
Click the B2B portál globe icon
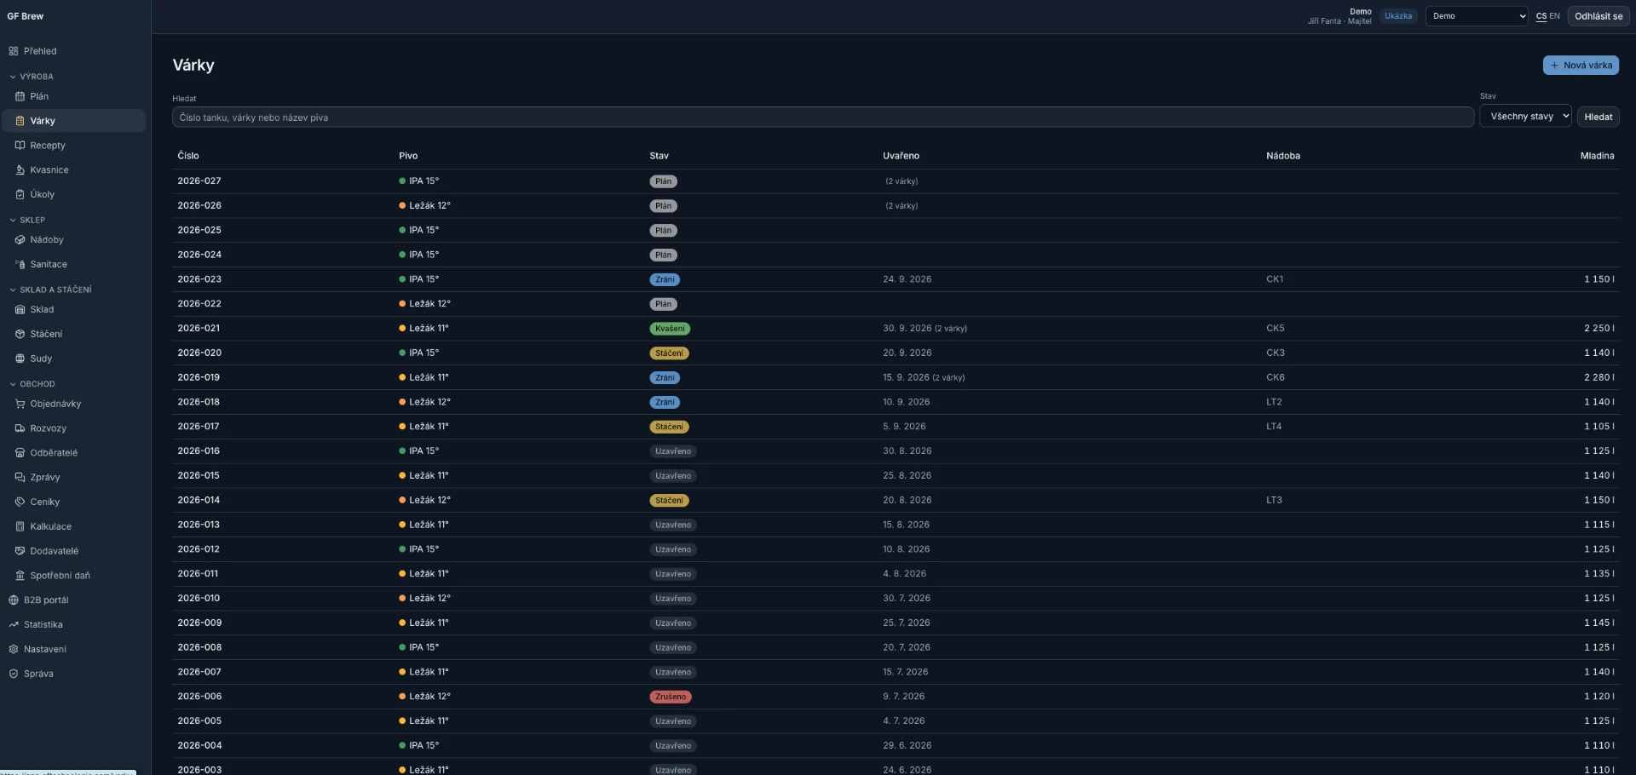tap(14, 600)
